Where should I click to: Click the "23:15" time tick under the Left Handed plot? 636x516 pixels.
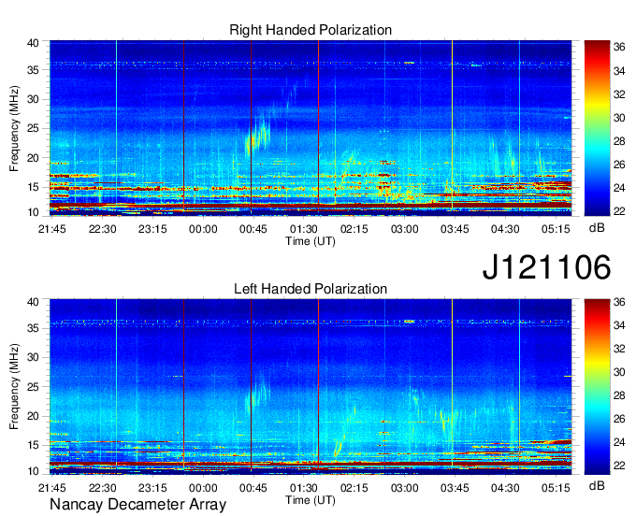tap(152, 488)
